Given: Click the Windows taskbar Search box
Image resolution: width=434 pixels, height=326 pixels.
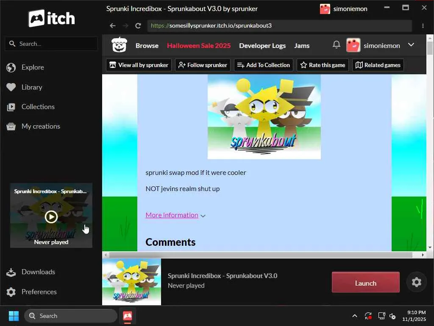Looking at the screenshot, I should pyautogui.click(x=71, y=316).
